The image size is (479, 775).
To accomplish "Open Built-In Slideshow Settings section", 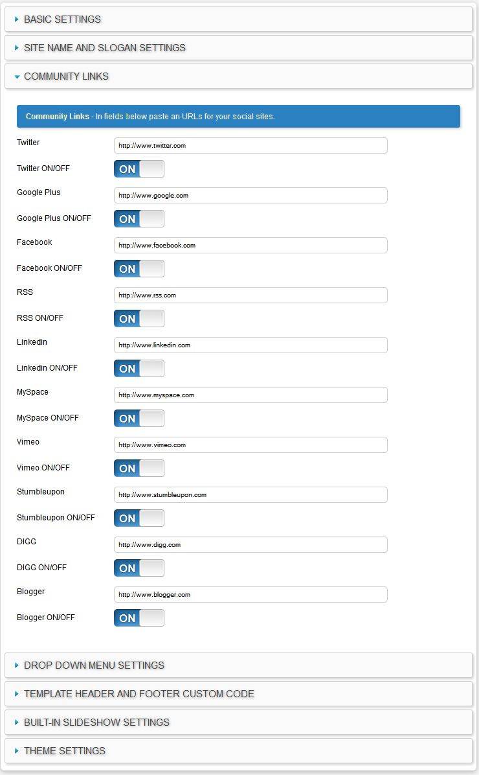I will pyautogui.click(x=238, y=723).
